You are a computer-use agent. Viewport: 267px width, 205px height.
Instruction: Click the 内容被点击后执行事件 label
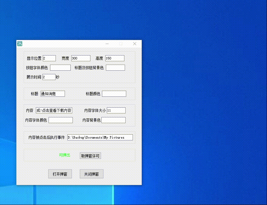pyautogui.click(x=47, y=137)
